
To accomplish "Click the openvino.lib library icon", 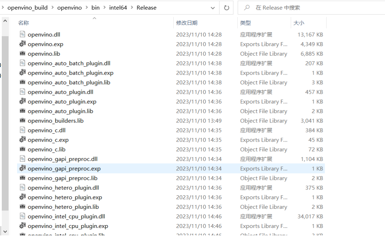I will pos(22,53).
